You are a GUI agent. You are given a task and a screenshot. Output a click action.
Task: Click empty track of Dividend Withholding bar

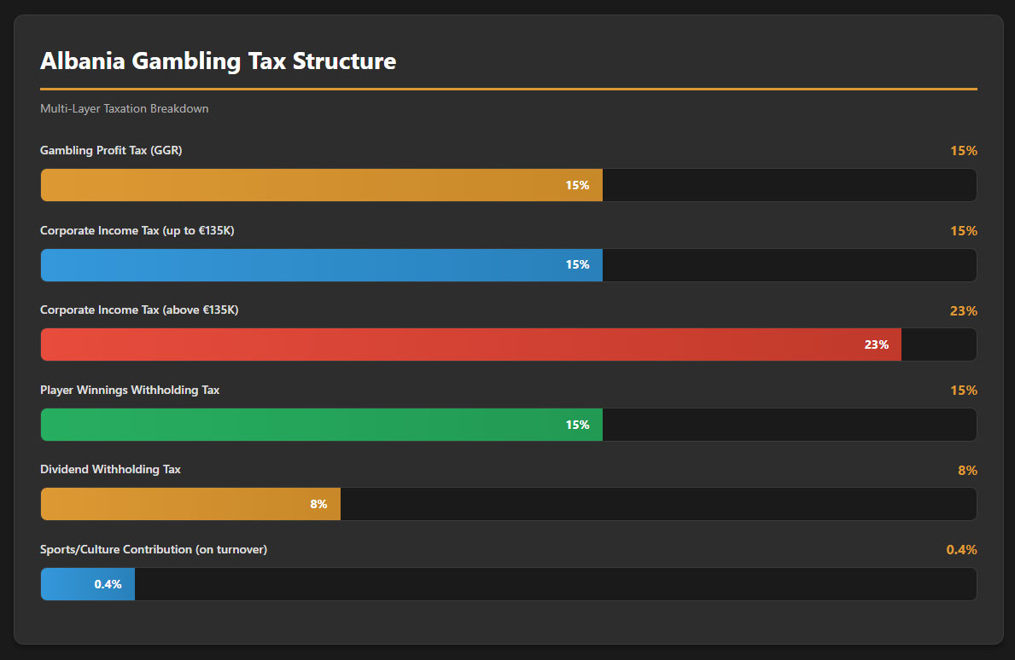(x=657, y=504)
